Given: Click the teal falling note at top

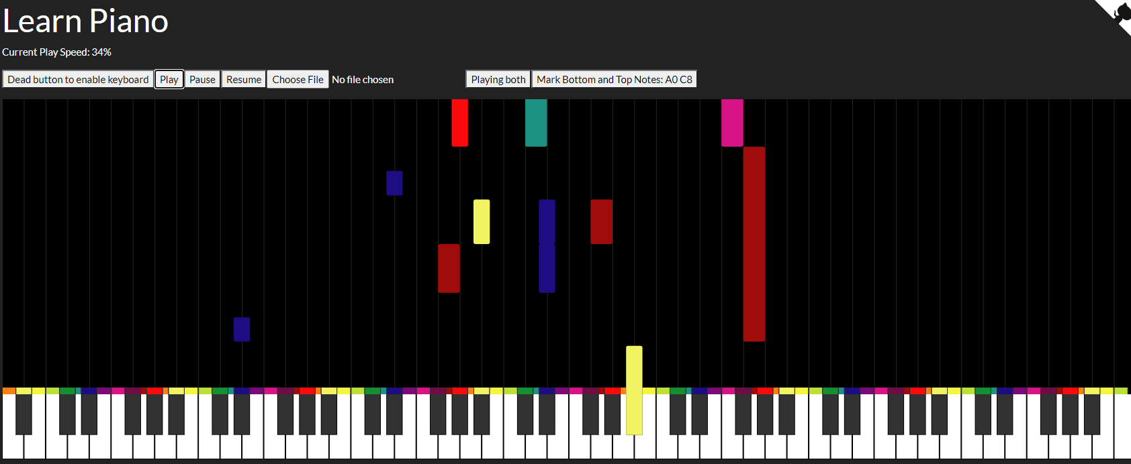Looking at the screenshot, I should [x=536, y=123].
